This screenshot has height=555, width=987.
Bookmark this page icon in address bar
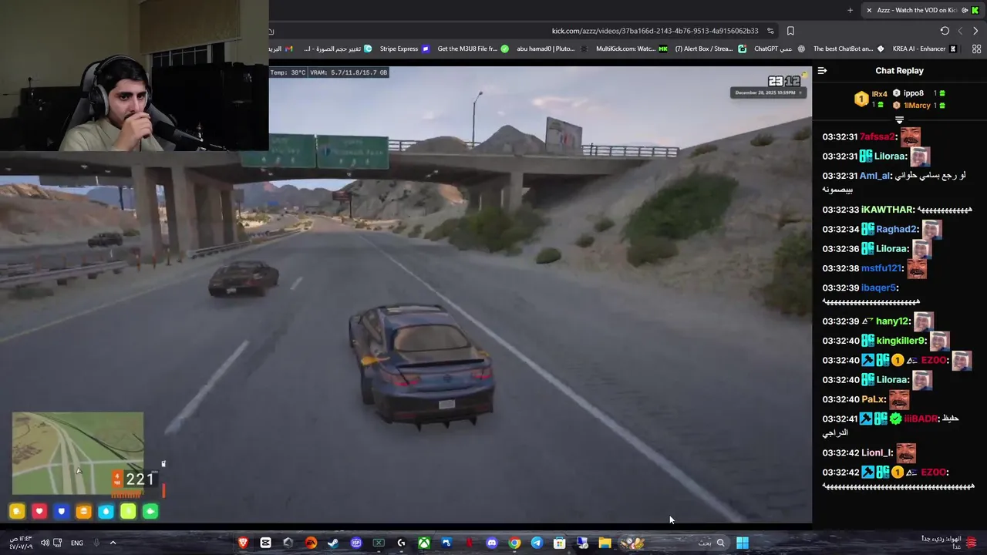[790, 31]
